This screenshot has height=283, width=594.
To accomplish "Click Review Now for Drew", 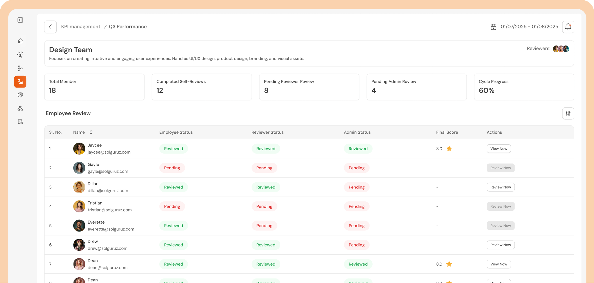I will pos(500,245).
